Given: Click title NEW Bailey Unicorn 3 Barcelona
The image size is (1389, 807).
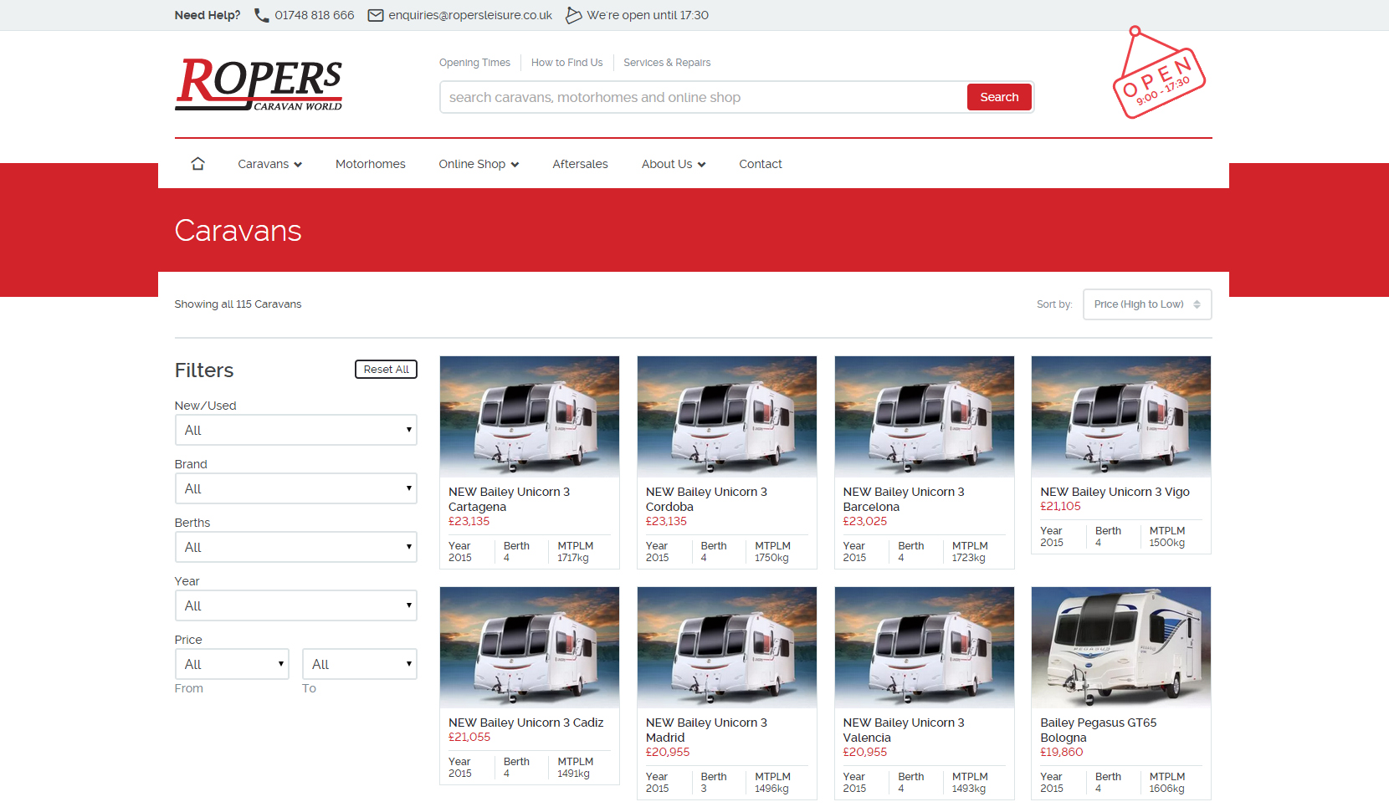Looking at the screenshot, I should pos(904,499).
